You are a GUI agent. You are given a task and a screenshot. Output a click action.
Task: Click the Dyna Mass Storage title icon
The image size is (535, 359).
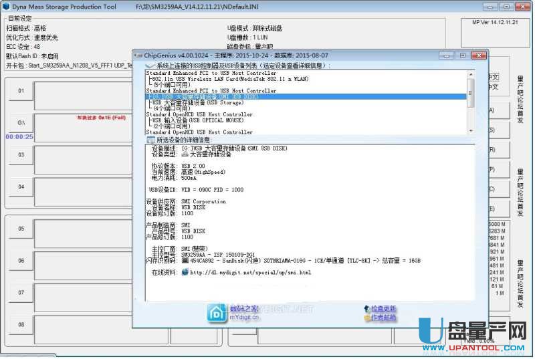click(x=6, y=7)
